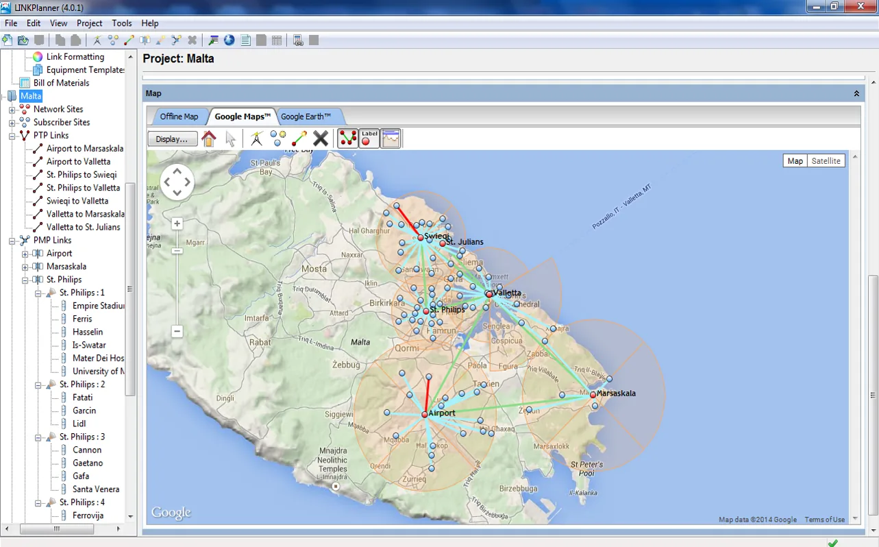Expand the Network Sites tree node

12,110
